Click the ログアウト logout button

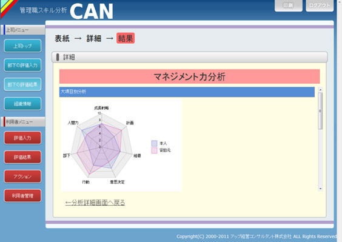(x=320, y=5)
